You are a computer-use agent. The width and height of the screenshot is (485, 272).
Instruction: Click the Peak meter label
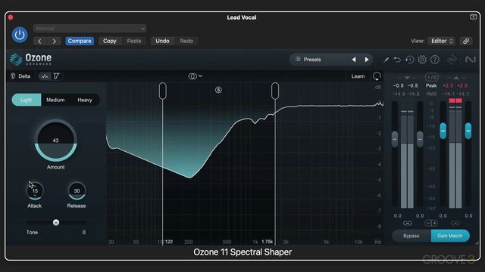tap(431, 85)
